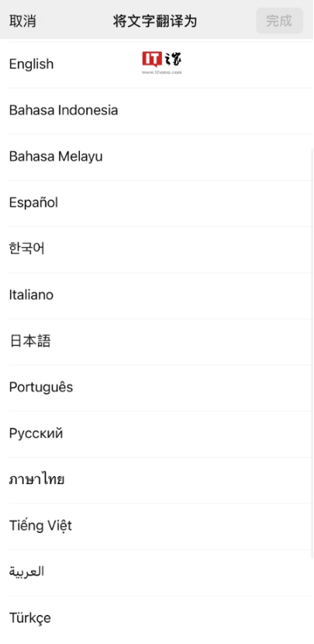Screen dimensions: 314x644
Task: Tap the 取消 cancel button
Action: coord(22,21)
